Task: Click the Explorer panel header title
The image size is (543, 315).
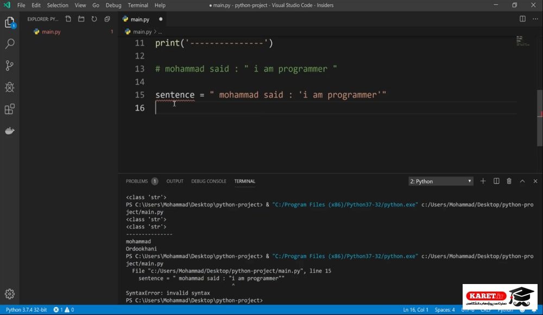Action: [42, 19]
